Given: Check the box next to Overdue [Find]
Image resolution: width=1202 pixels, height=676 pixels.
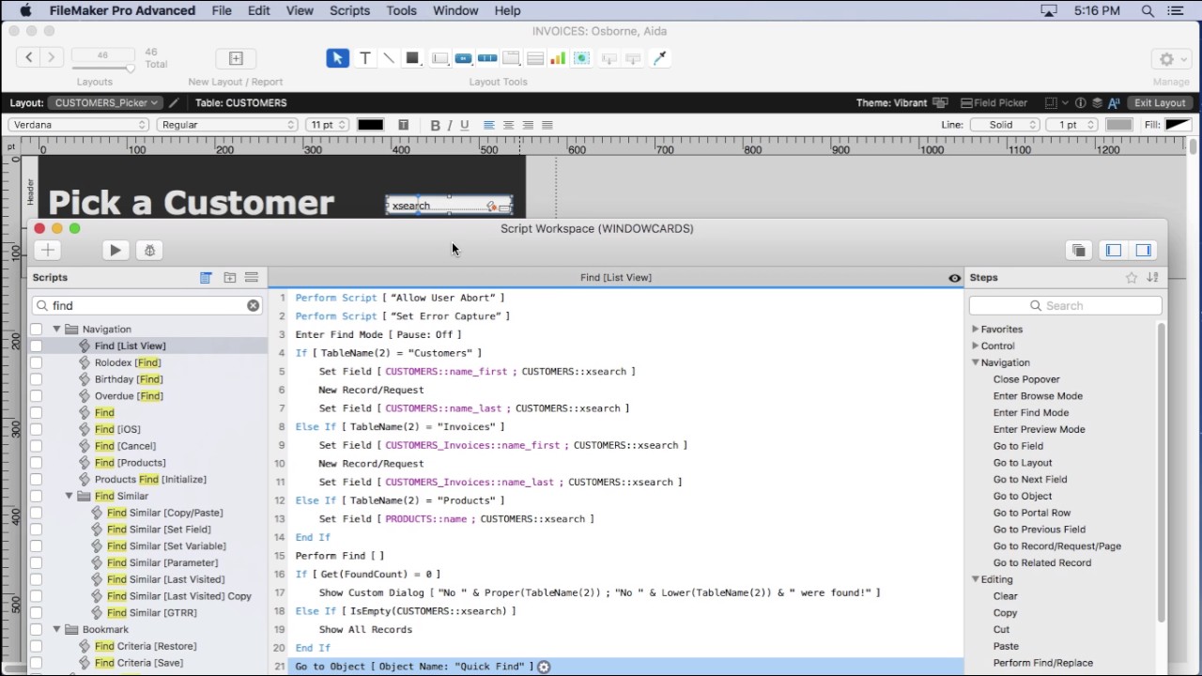Looking at the screenshot, I should pyautogui.click(x=36, y=396).
